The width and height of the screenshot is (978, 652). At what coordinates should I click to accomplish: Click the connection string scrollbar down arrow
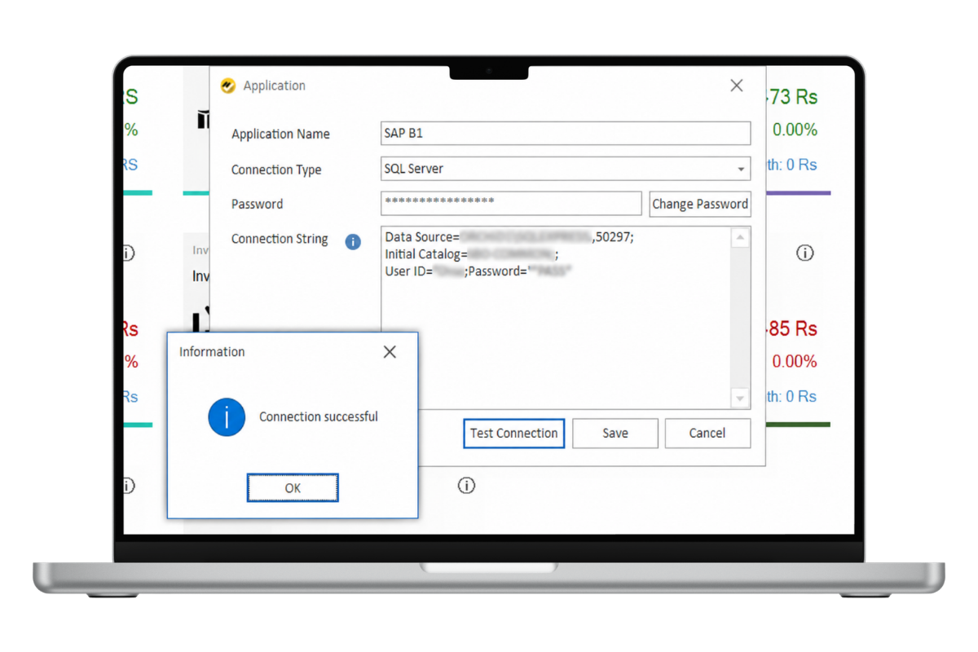coord(740,399)
